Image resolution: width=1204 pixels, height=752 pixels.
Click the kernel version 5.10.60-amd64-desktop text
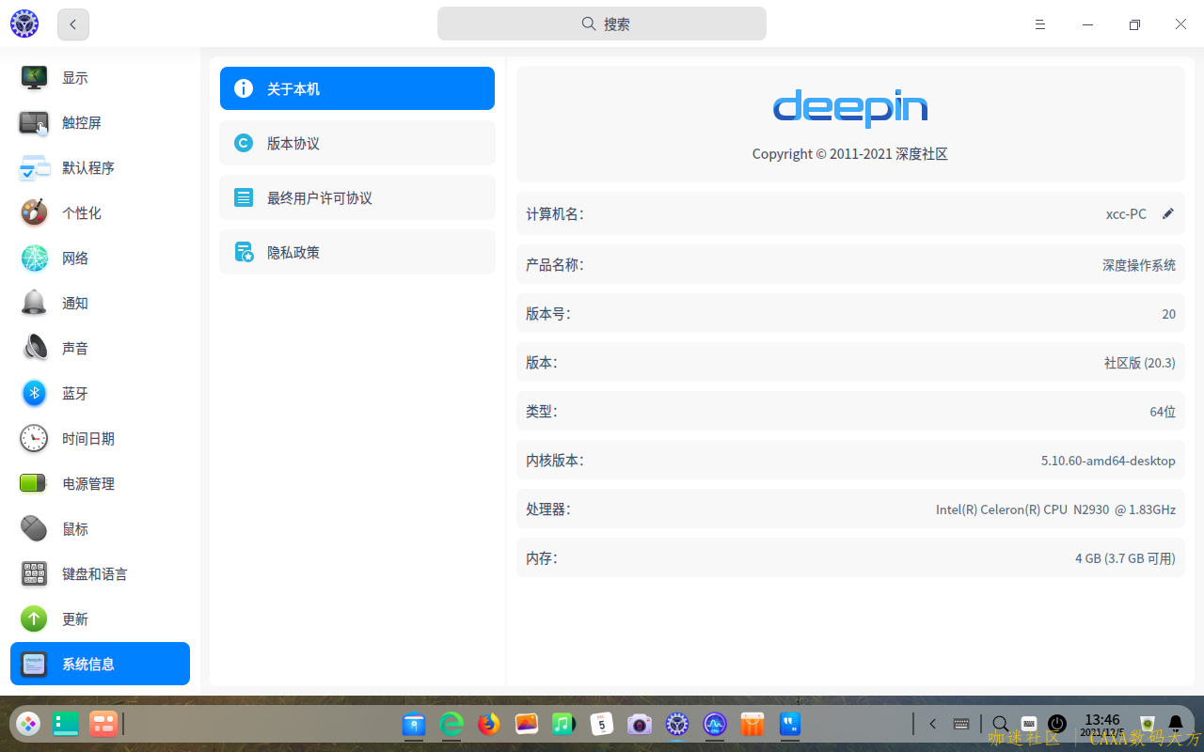point(1108,461)
